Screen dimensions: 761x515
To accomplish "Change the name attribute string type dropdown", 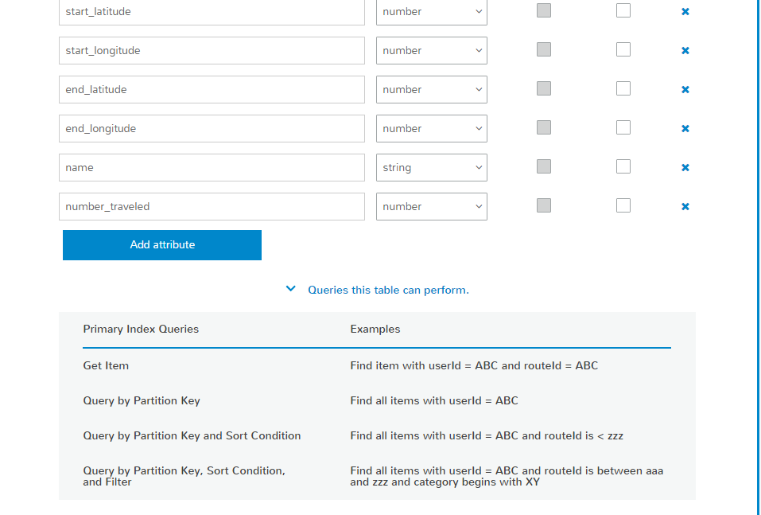I will coord(431,168).
